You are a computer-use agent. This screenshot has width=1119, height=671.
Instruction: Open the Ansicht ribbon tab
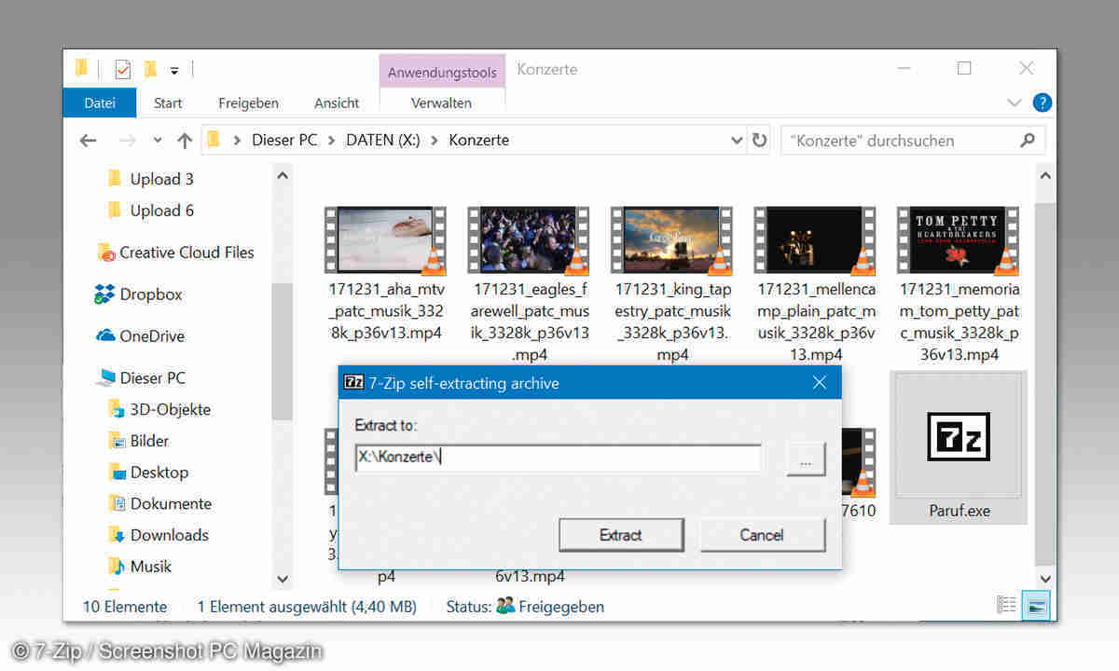(x=337, y=103)
